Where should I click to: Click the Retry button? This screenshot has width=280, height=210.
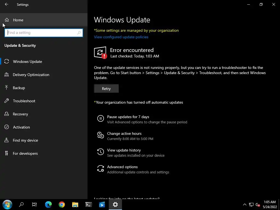click(106, 89)
